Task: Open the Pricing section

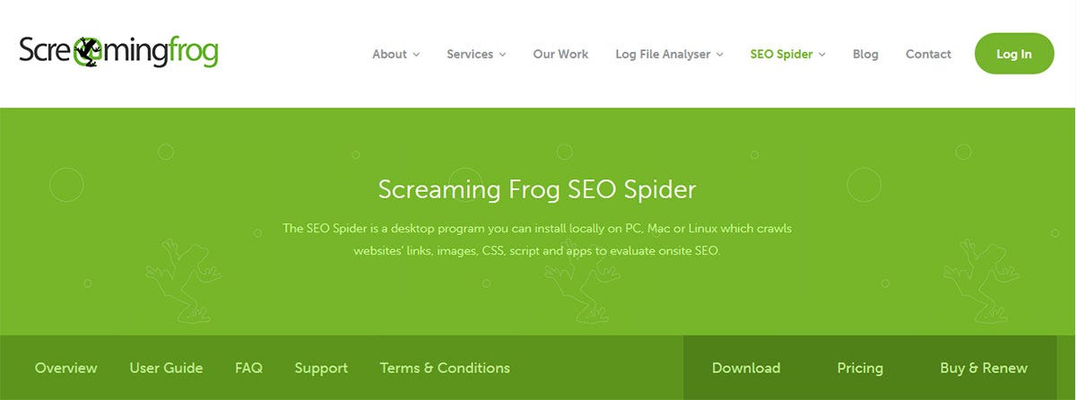Action: click(x=860, y=368)
